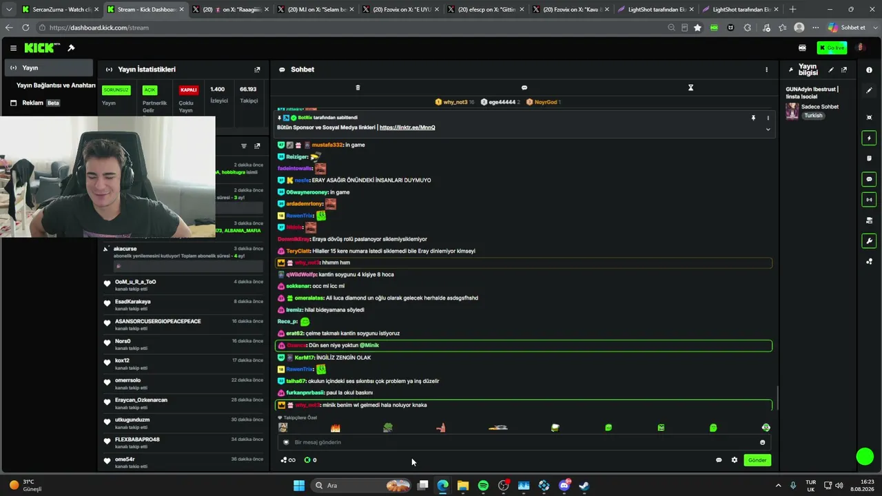Reload the page with refresh button

[x=25, y=28]
